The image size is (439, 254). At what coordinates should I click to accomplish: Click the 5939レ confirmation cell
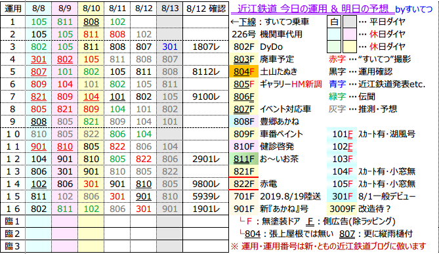tap(206, 196)
